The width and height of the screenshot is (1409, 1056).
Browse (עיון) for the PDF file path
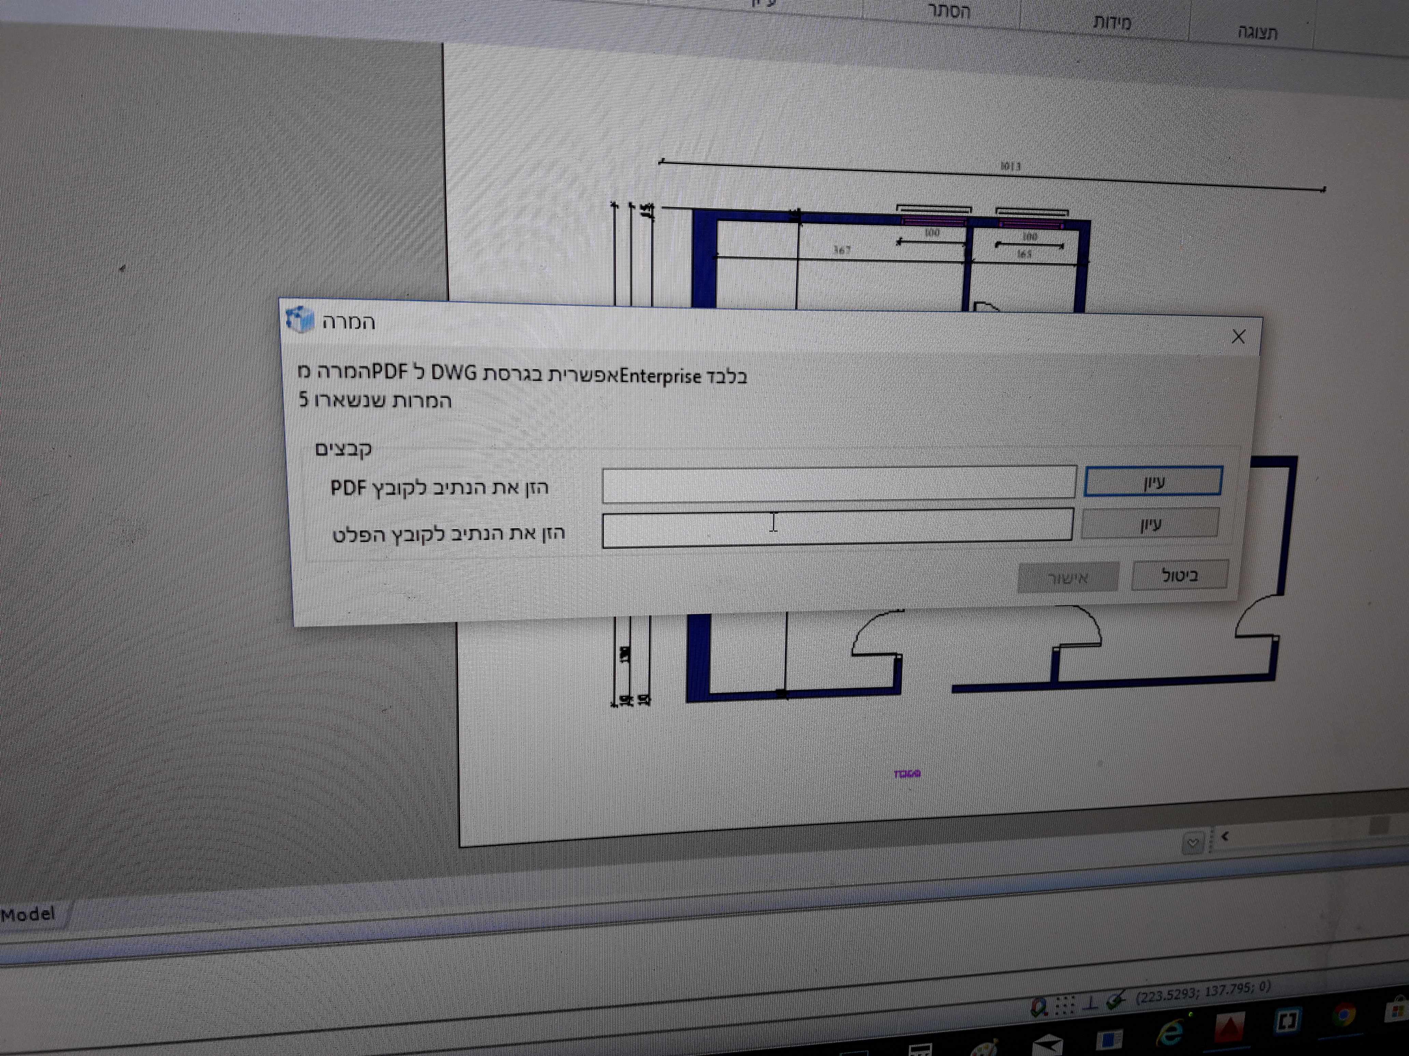[1153, 482]
